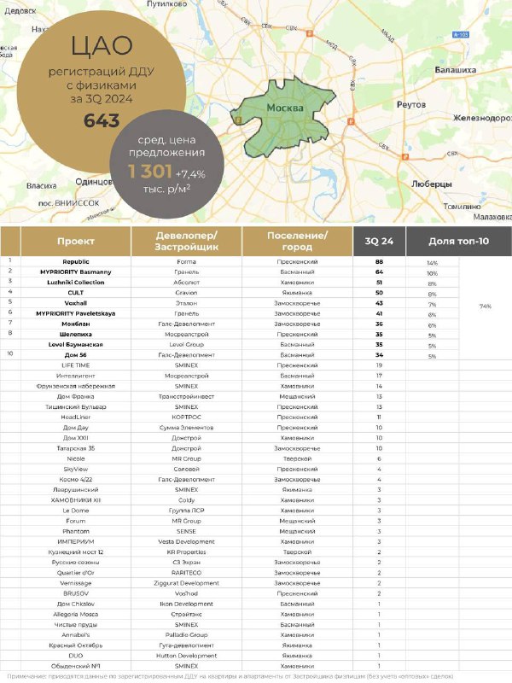Click the 1 301 average price figure

pos(150,172)
